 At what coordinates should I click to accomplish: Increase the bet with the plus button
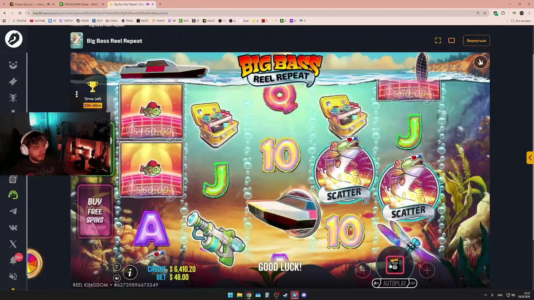[x=427, y=270]
